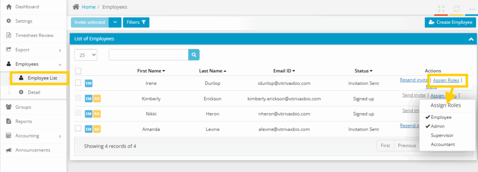Viewport: 478px width, 172px height.
Task: Click the EM badge for Irene Dunlop
Action: 88,83
